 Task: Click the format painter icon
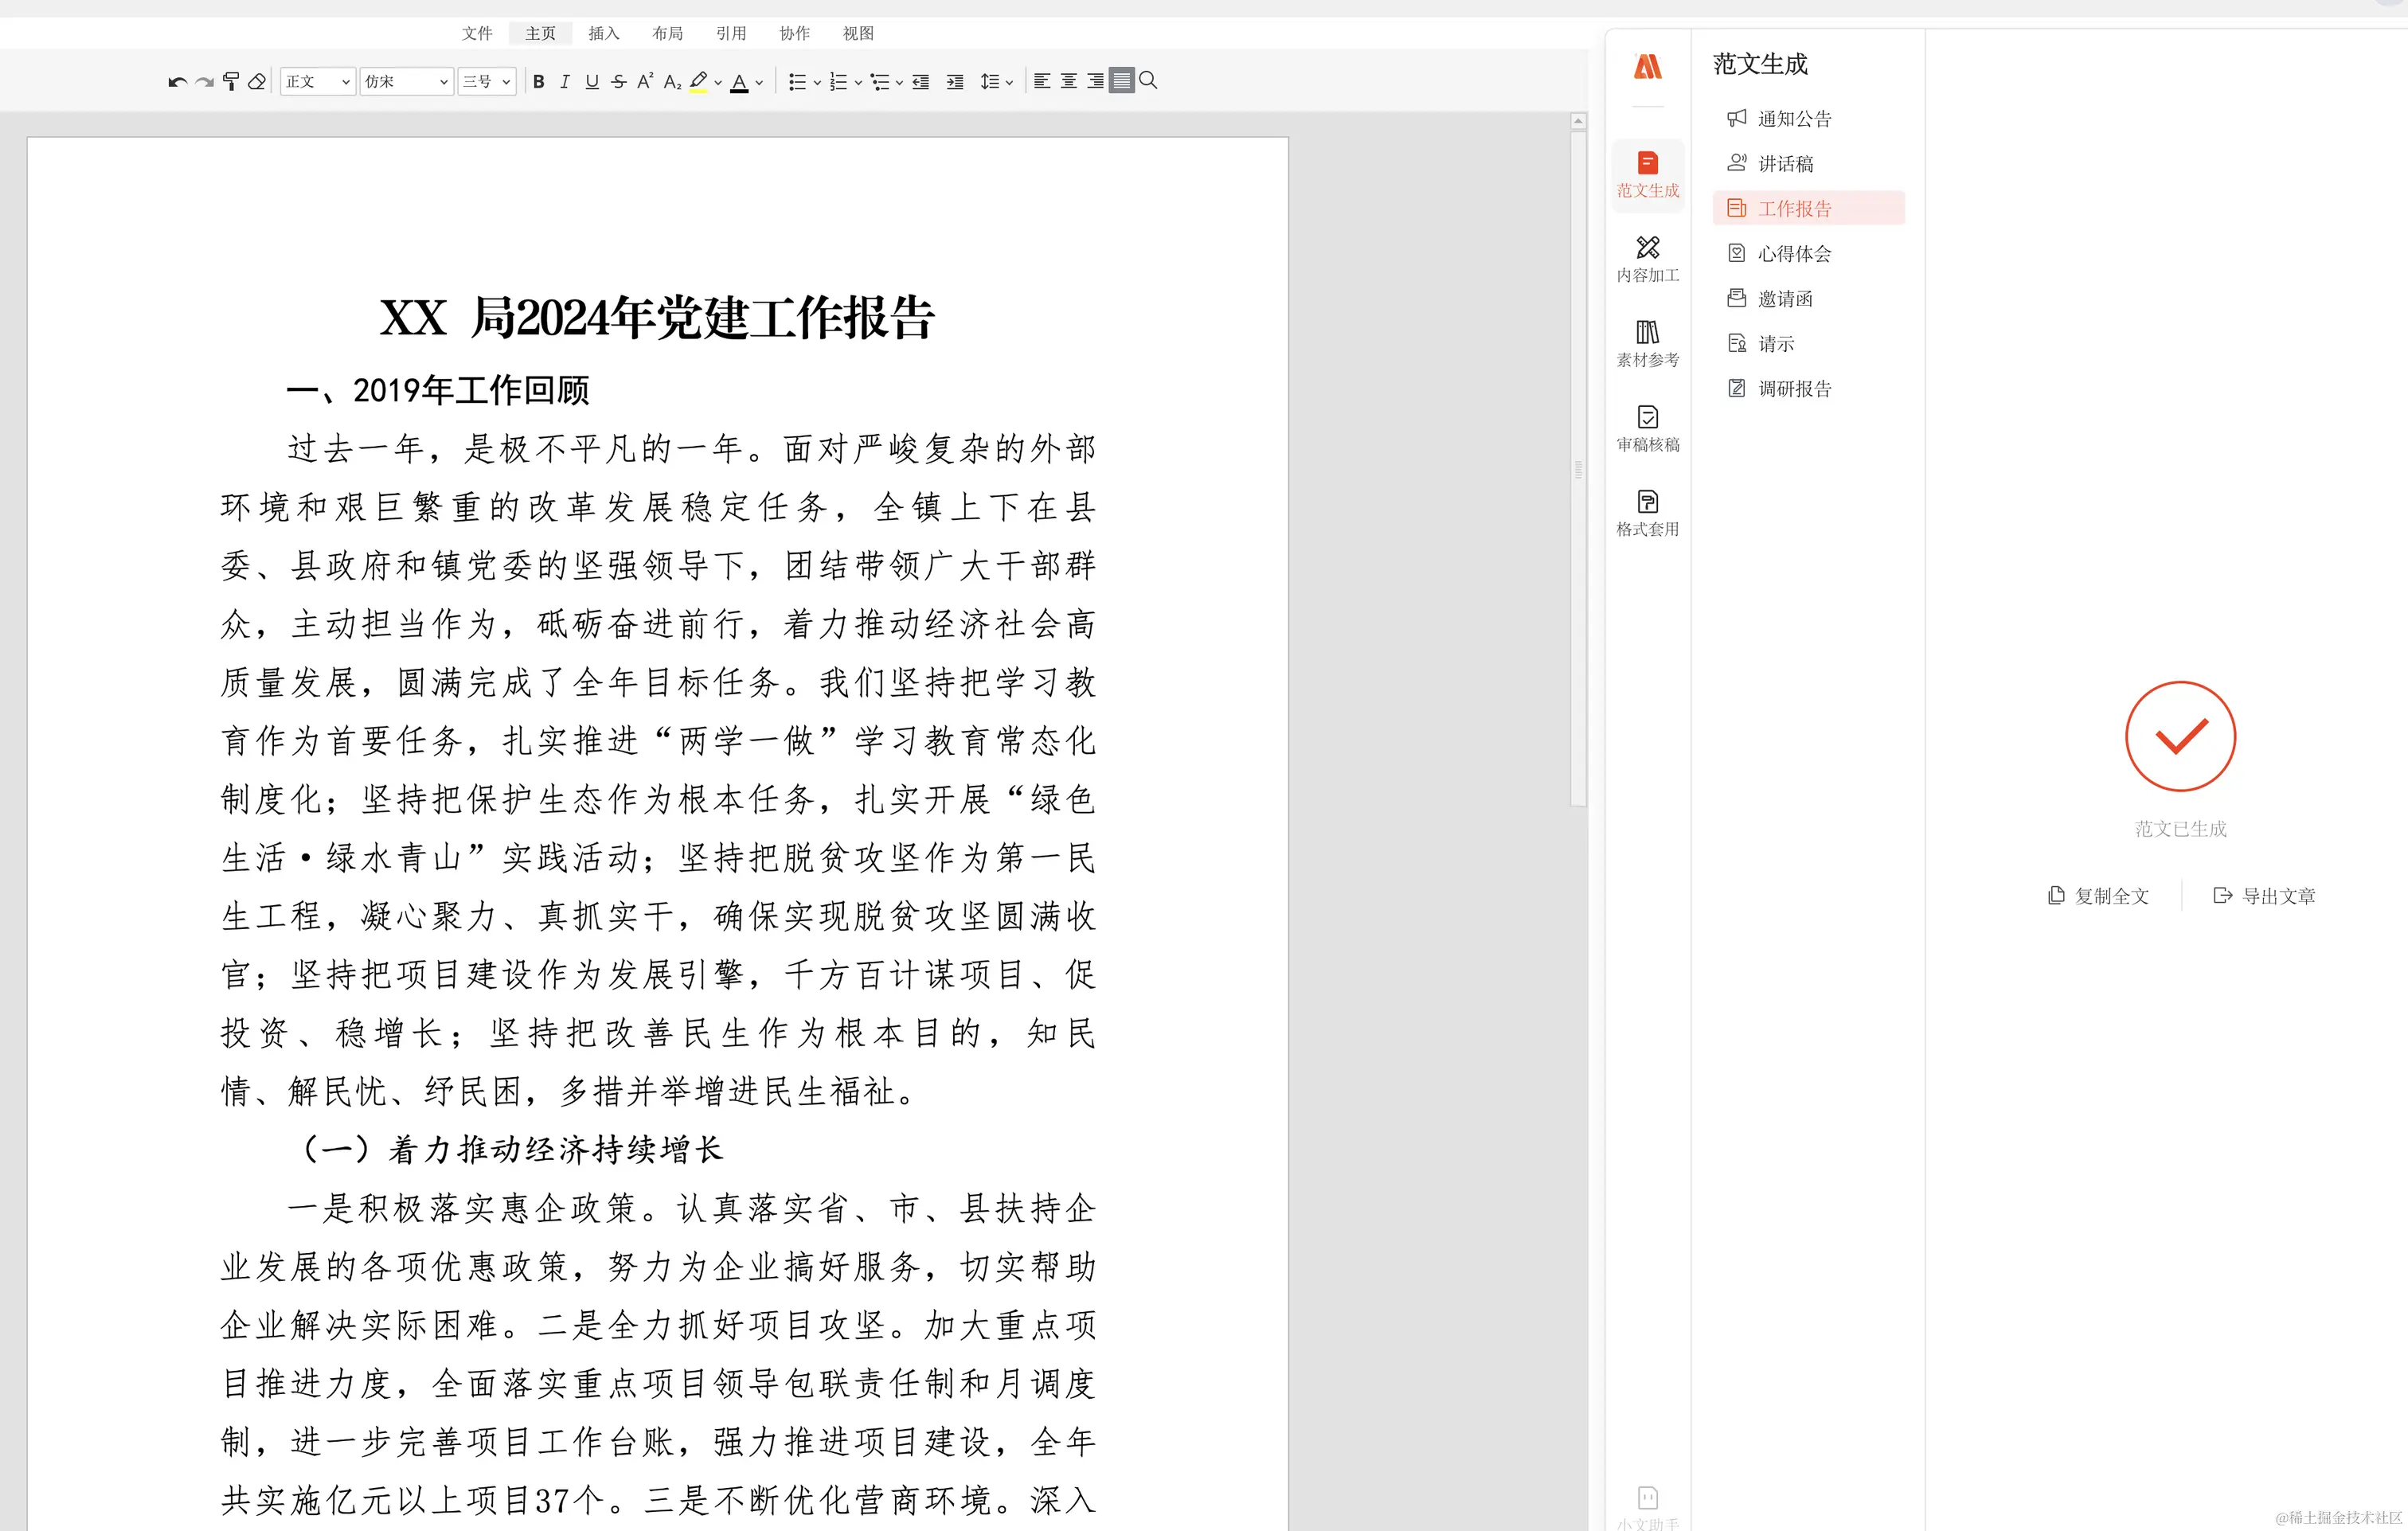tap(231, 82)
